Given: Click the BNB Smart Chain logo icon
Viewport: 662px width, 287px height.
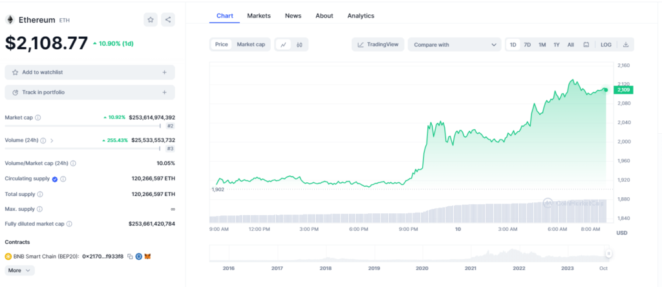Looking at the screenshot, I should coord(8,256).
